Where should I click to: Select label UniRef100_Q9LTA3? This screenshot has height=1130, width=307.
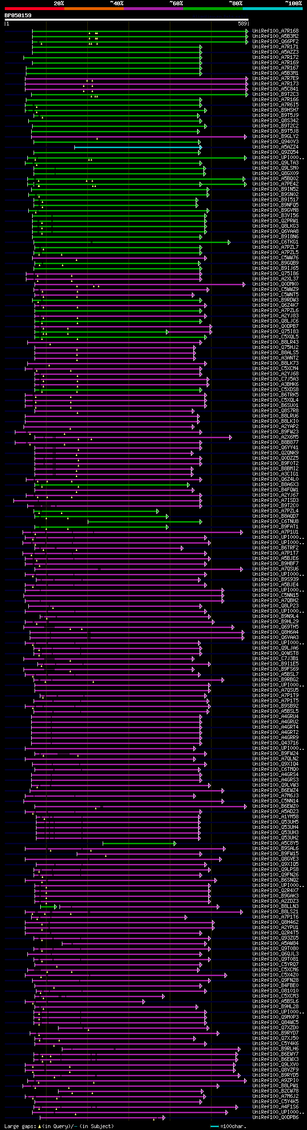tap(275, 163)
